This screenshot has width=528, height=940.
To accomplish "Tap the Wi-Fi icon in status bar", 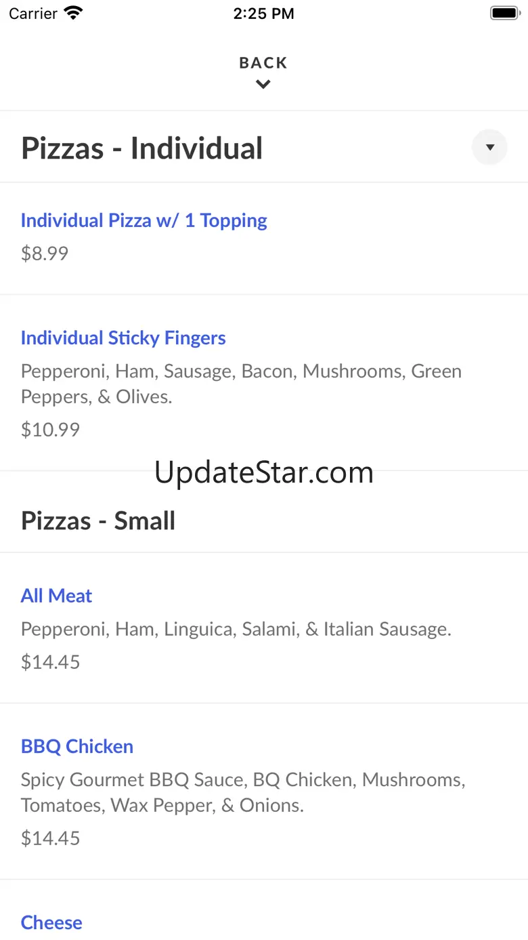I will click(73, 14).
